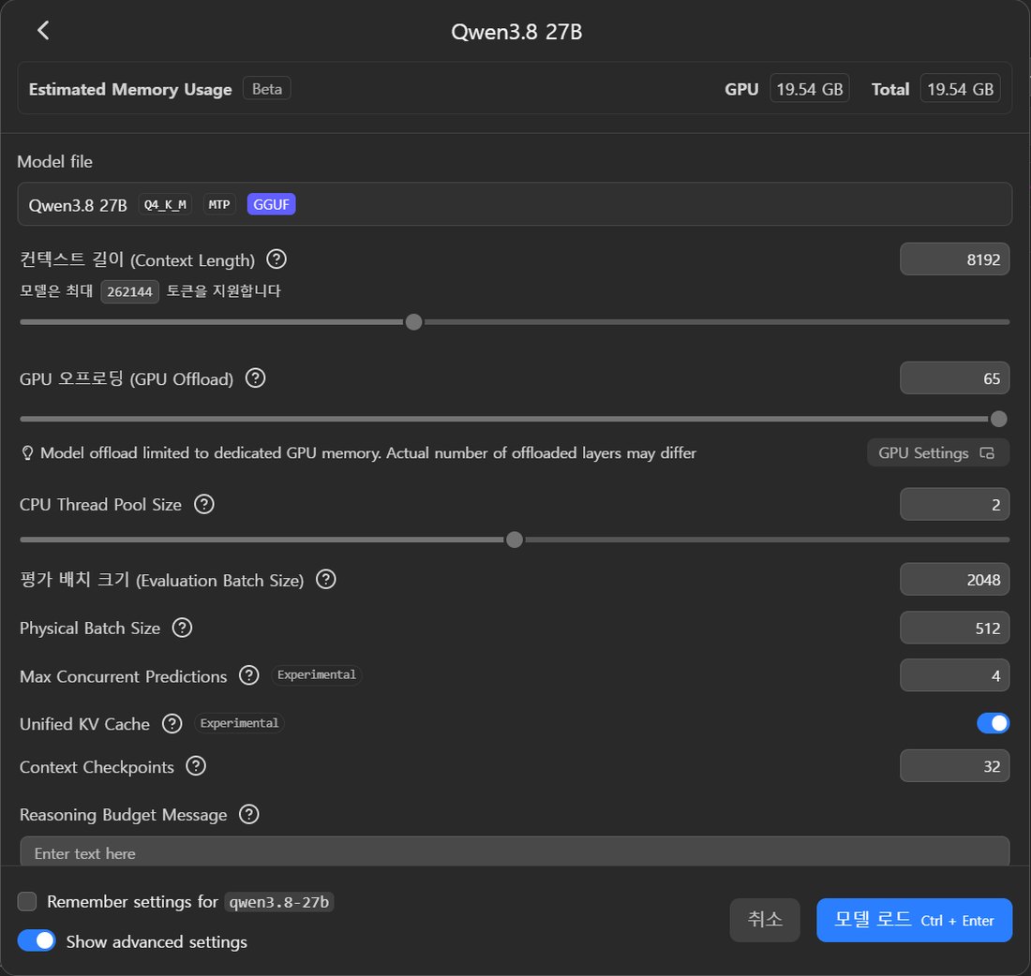1031x976 pixels.
Task: Toggle the Unified KV Cache switch
Action: (993, 723)
